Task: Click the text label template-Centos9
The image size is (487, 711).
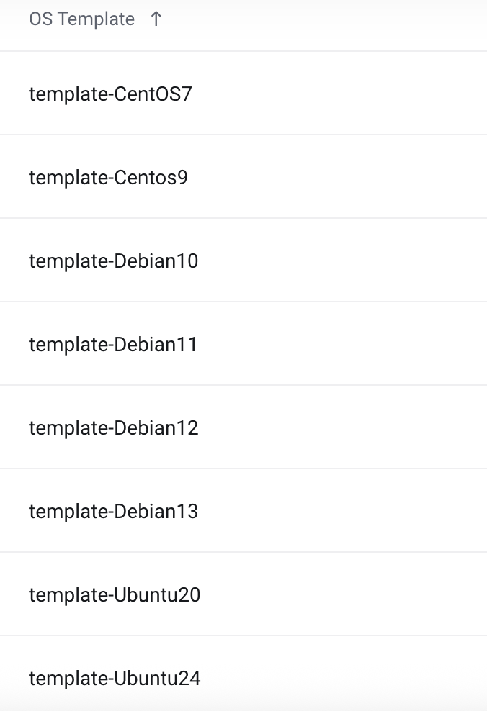Action: point(108,178)
